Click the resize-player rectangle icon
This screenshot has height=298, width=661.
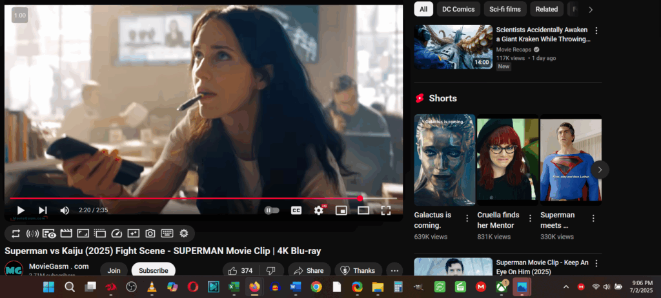click(x=83, y=233)
